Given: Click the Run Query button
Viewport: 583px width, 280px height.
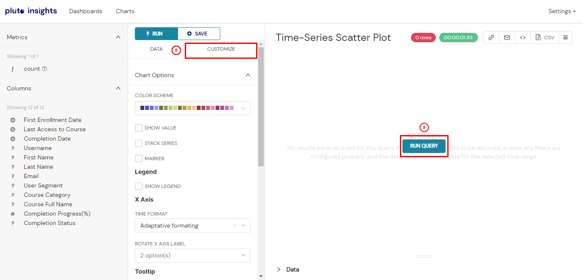Looking at the screenshot, I should click(424, 146).
